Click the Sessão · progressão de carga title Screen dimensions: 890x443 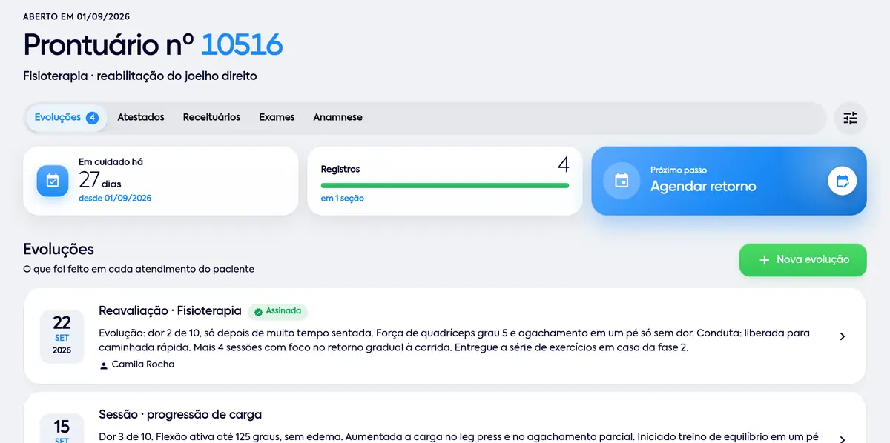180,414
